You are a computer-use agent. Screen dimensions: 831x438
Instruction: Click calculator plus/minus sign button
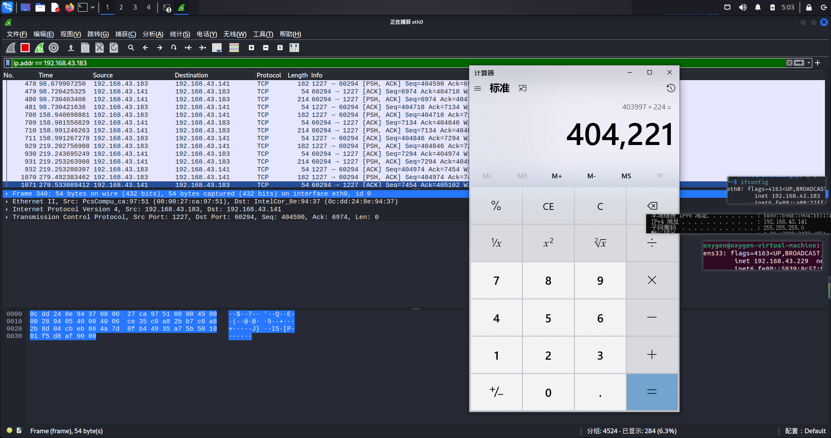click(496, 392)
